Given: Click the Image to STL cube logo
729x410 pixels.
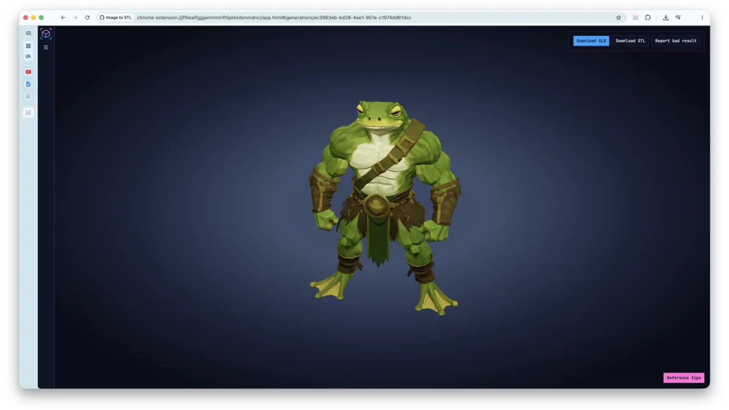Looking at the screenshot, I should (46, 33).
